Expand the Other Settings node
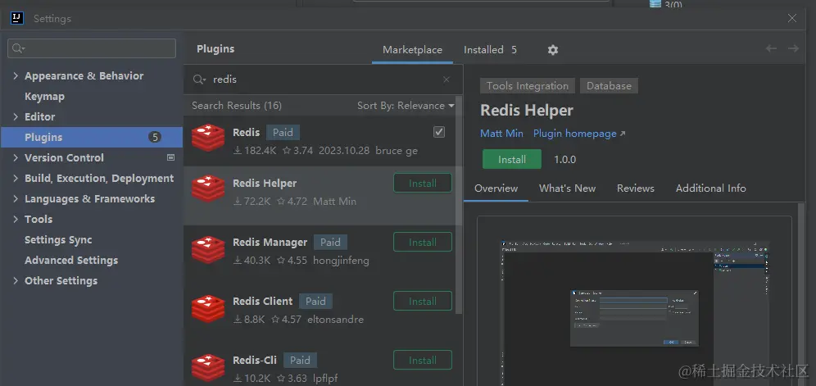Viewport: 816px width, 386px height. pyautogui.click(x=16, y=281)
